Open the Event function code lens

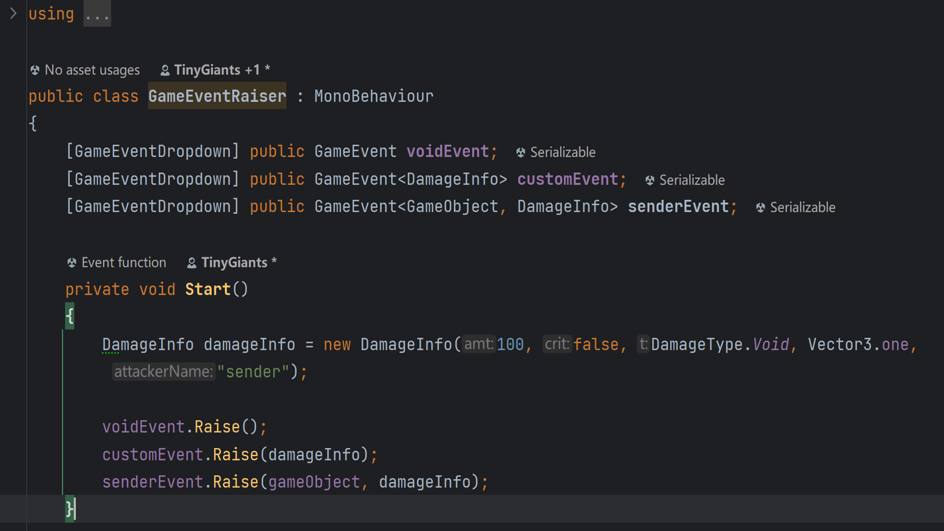click(x=123, y=263)
